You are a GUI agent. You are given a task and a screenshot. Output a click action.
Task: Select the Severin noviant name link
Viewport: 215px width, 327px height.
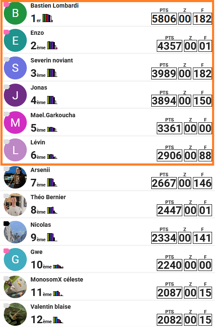pyautogui.click(x=51, y=60)
